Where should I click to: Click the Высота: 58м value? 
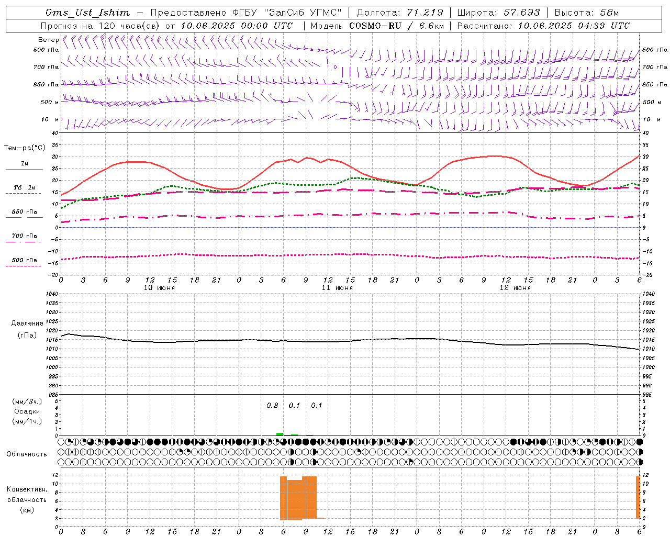point(586,13)
